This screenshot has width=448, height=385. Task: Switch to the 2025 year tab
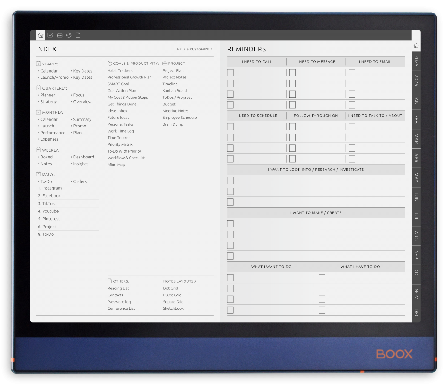(416, 61)
